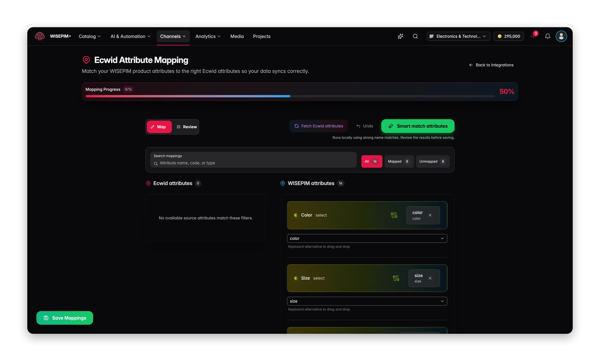Open the AI sparkle assistant icon

400,36
